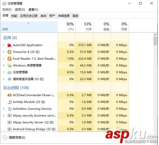Click the Activation Licensing Service icon

pyautogui.click(x=9, y=109)
